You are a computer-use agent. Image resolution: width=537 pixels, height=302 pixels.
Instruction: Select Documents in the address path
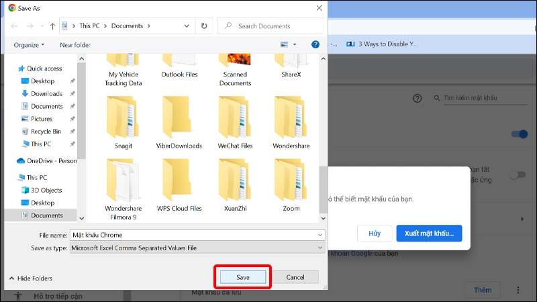[127, 26]
